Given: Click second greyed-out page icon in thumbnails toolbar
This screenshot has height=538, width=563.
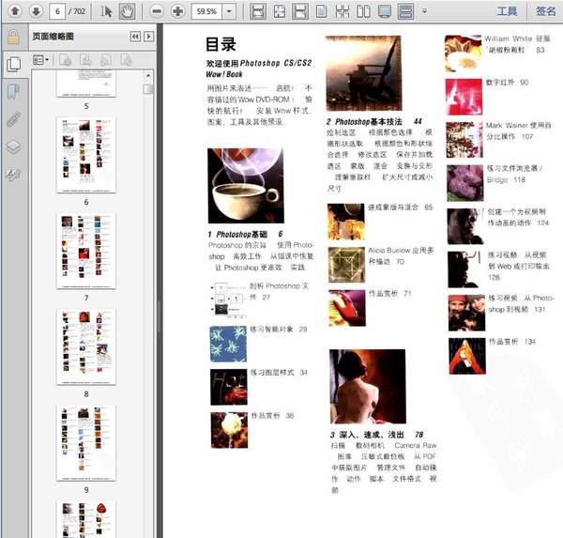Looking at the screenshot, I should [85, 60].
